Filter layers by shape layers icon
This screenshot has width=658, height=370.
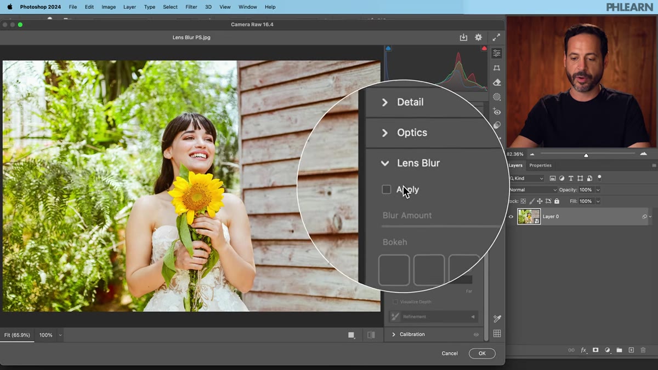(580, 178)
